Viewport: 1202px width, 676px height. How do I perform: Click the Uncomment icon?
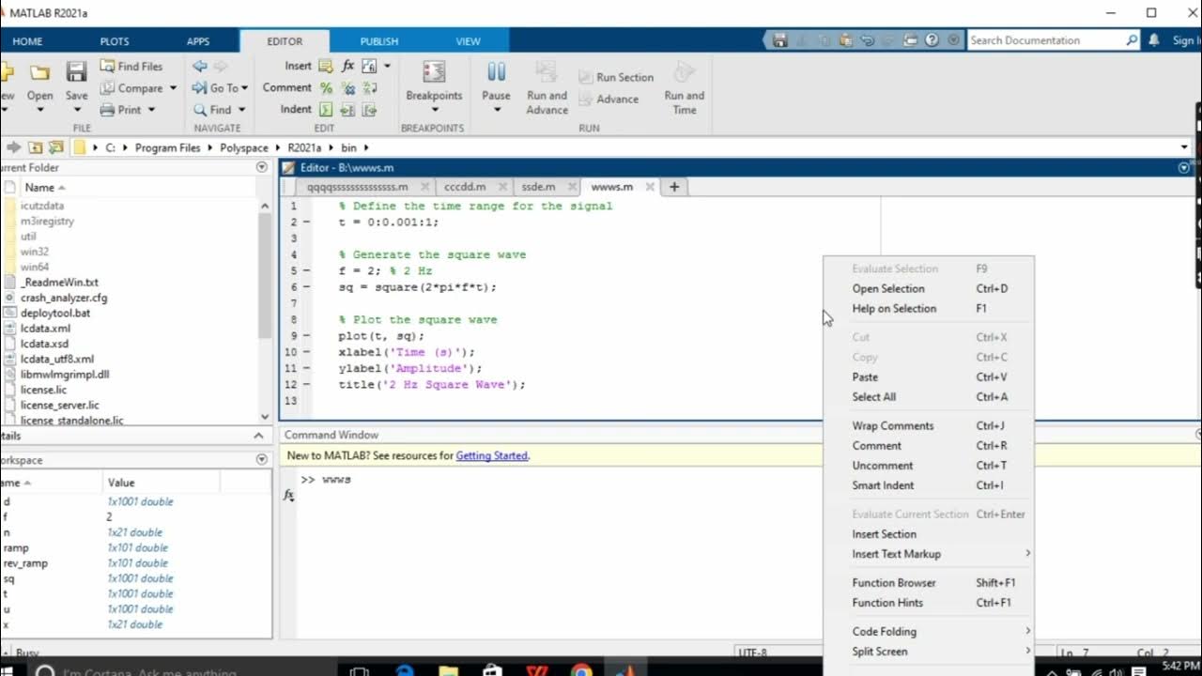(348, 88)
